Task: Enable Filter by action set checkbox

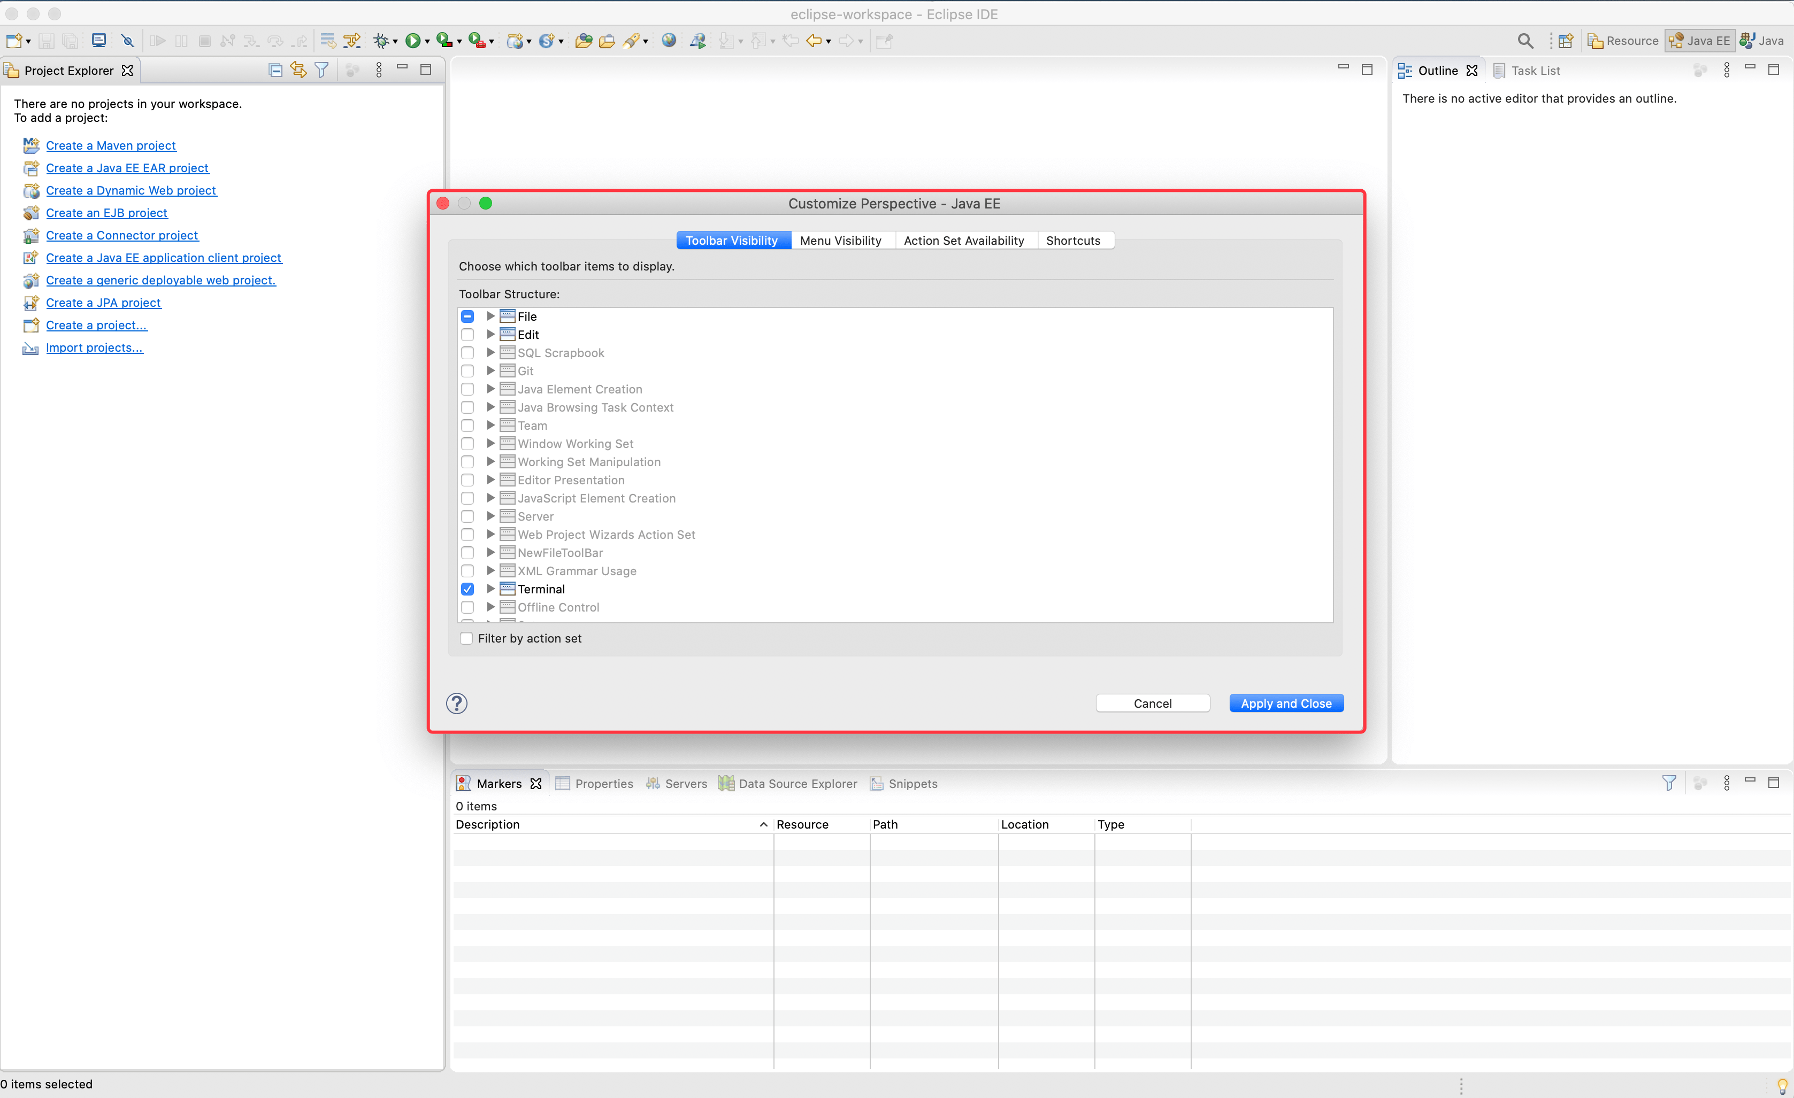Action: click(x=467, y=638)
